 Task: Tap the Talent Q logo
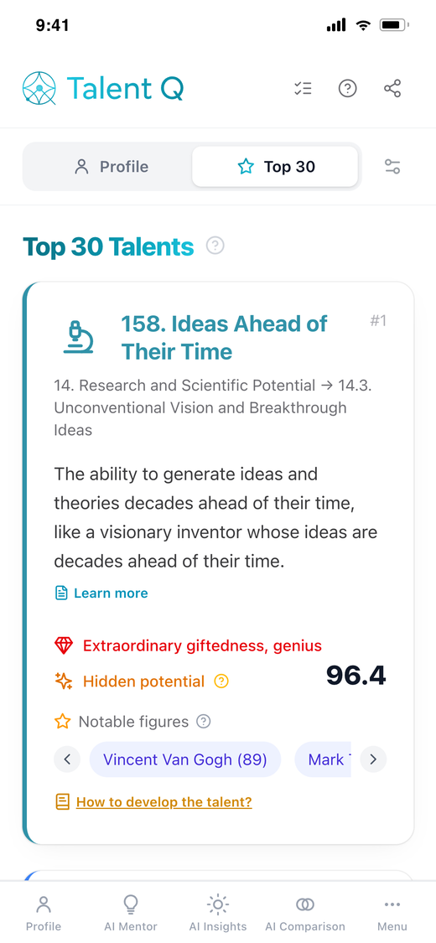[103, 88]
